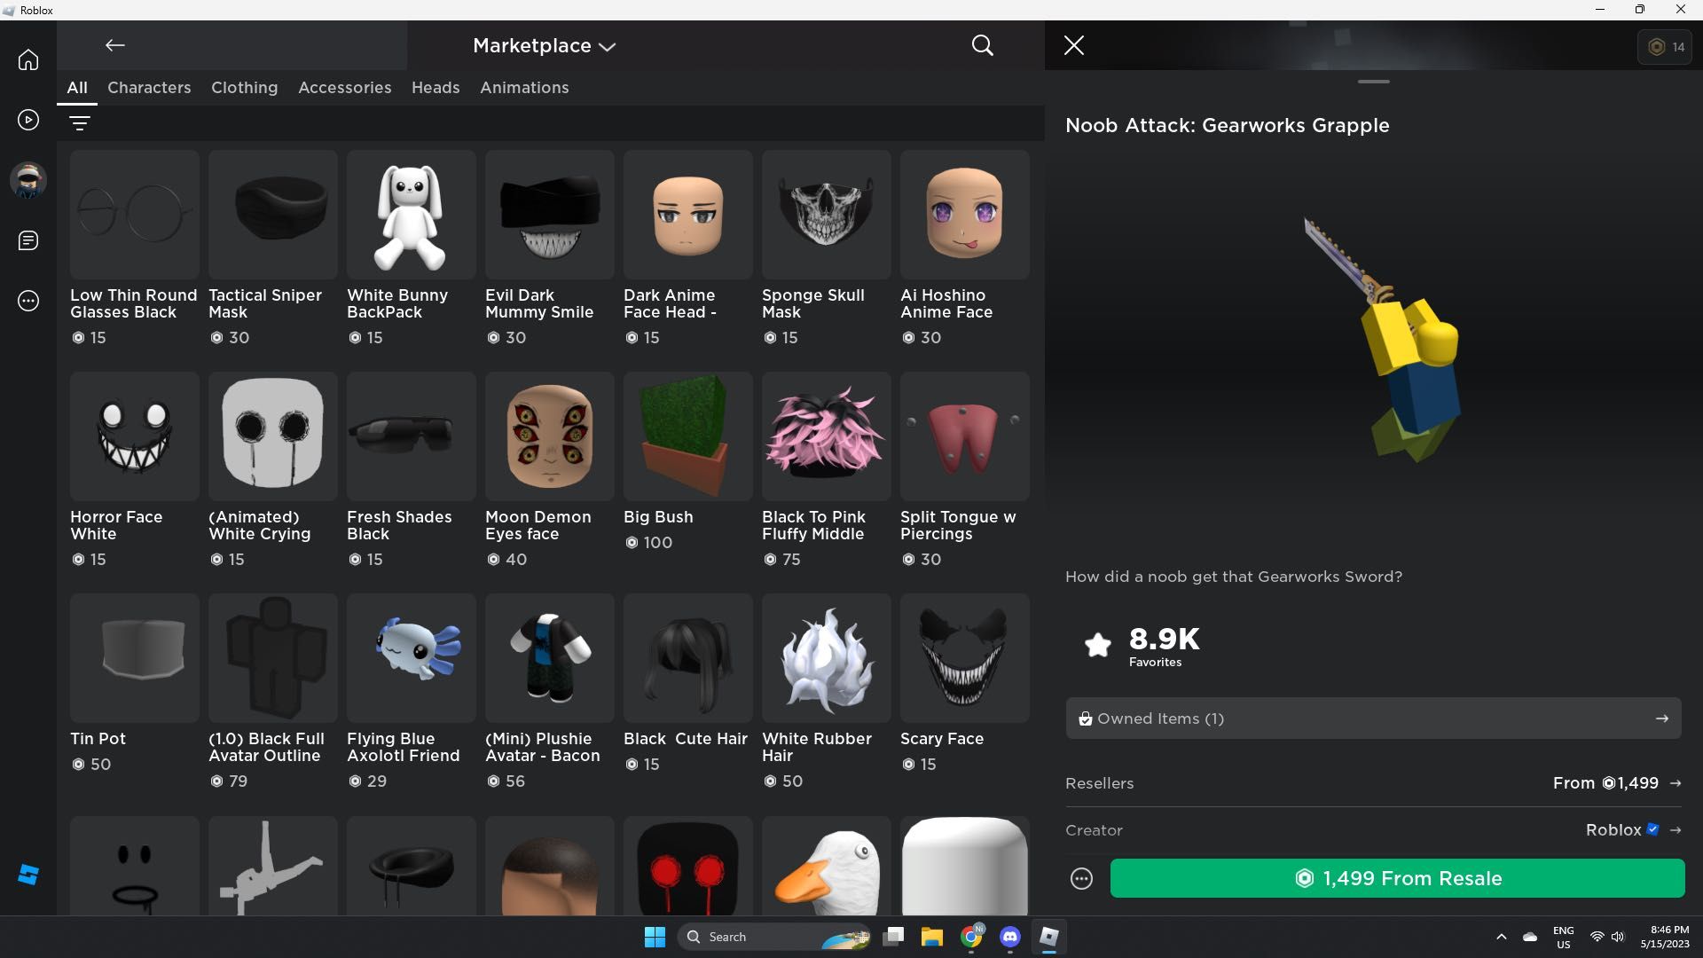Switch to the Characters tab
The image size is (1703, 958).
tap(149, 88)
